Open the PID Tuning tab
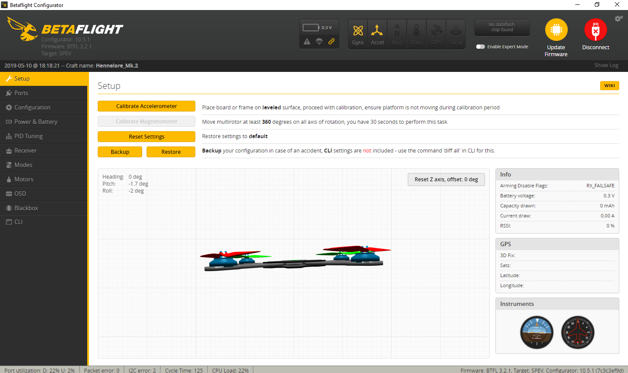Image resolution: width=628 pixels, height=373 pixels. click(44, 136)
